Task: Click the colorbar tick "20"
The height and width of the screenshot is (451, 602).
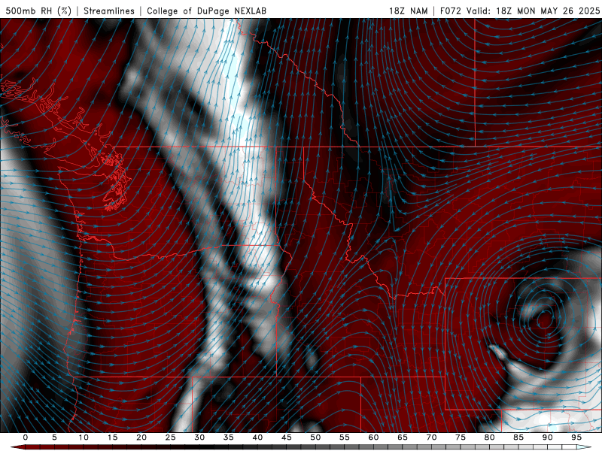Action: pyautogui.click(x=141, y=437)
